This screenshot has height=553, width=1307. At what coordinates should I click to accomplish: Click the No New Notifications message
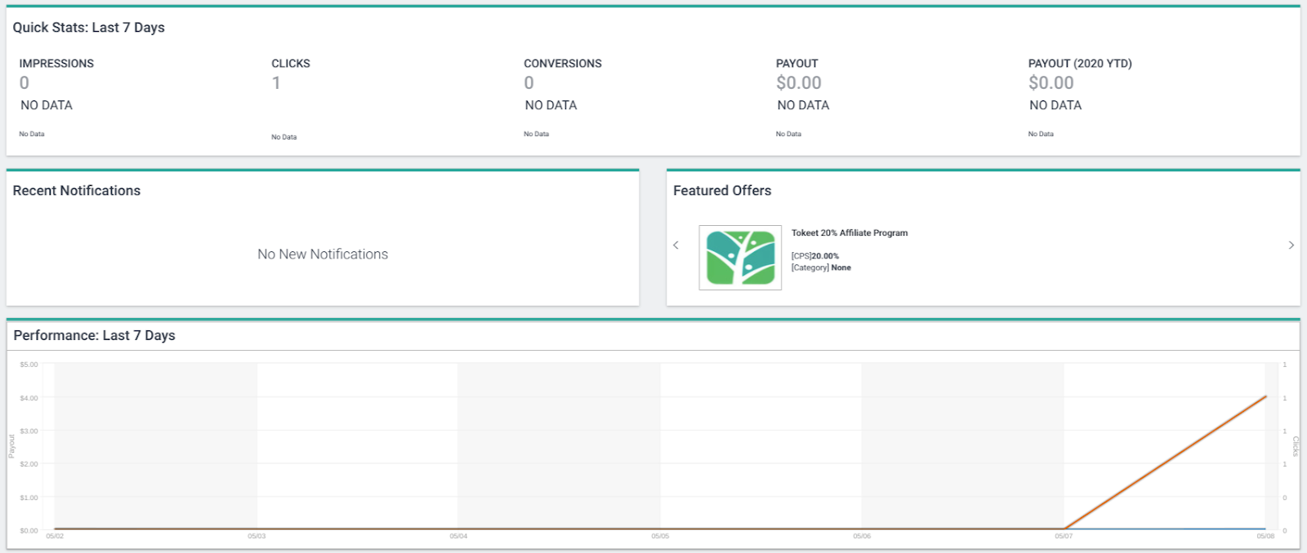click(x=323, y=254)
